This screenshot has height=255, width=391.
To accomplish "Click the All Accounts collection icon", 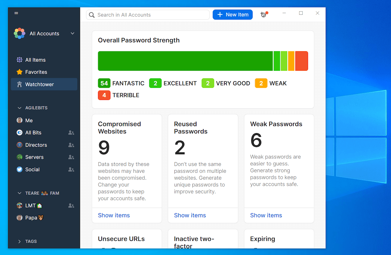I will [x=19, y=33].
